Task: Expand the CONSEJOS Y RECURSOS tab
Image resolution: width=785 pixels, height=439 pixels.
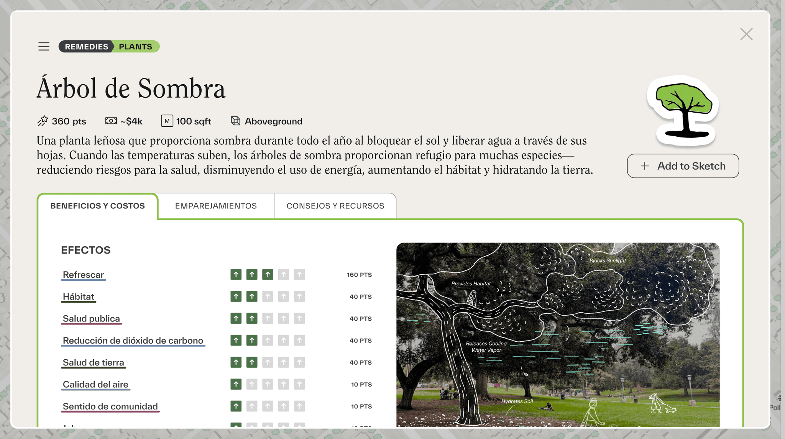Action: pos(335,206)
